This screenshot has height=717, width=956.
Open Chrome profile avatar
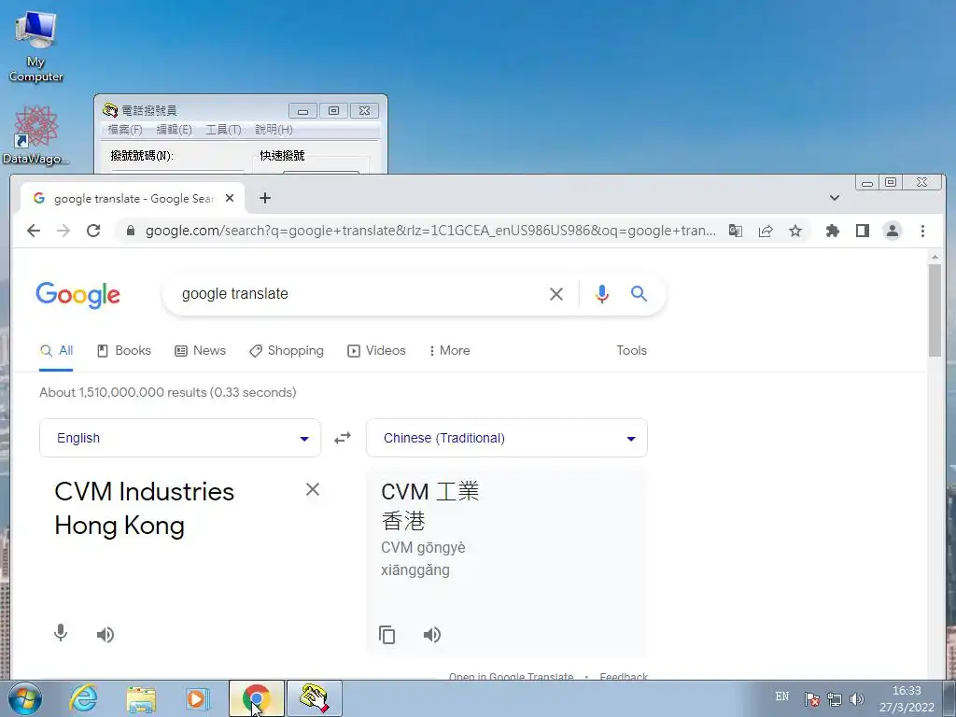[892, 231]
